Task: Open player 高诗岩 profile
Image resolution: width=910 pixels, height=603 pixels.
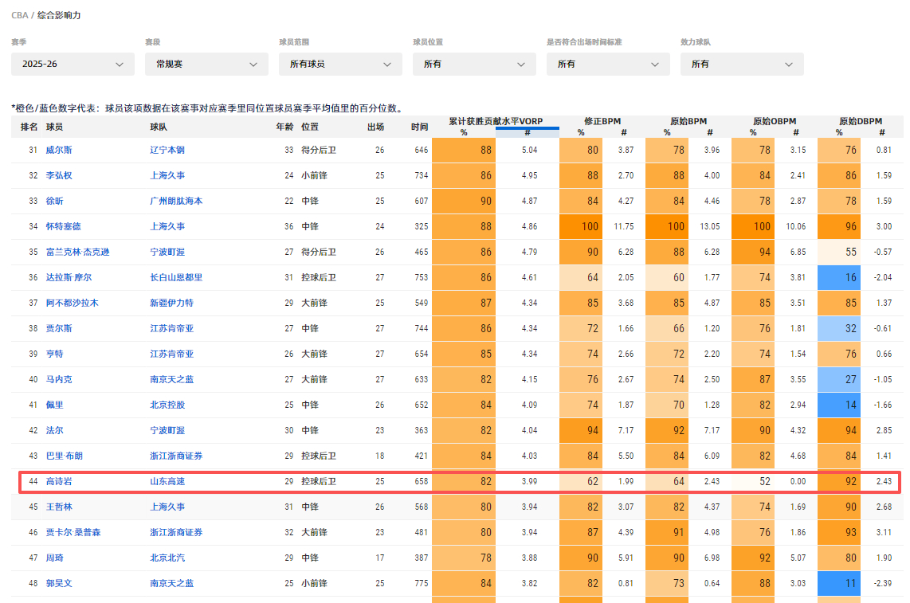Action: click(59, 482)
